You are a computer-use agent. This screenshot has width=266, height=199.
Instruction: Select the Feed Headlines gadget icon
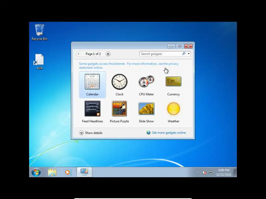pyautogui.click(x=92, y=109)
